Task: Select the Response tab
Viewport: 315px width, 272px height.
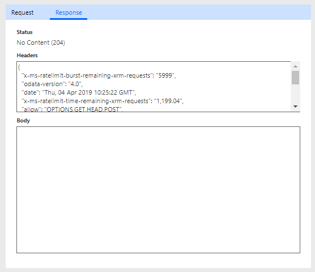Action: click(69, 12)
